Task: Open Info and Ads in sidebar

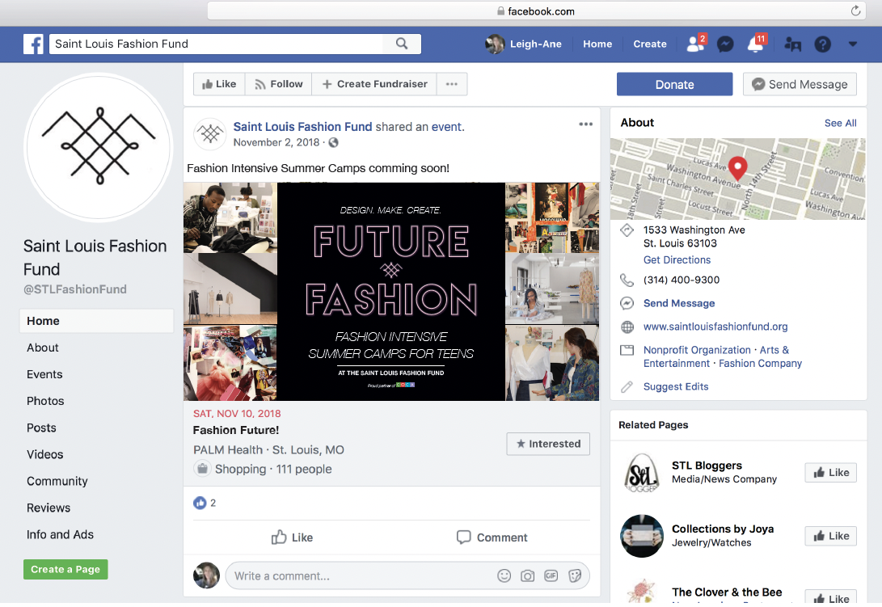Action: [60, 534]
